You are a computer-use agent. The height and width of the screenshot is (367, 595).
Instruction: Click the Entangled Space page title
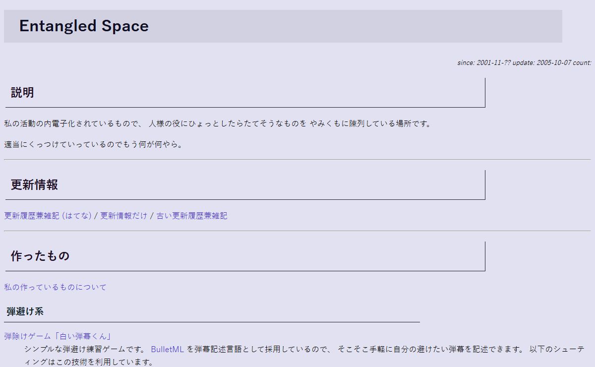84,26
